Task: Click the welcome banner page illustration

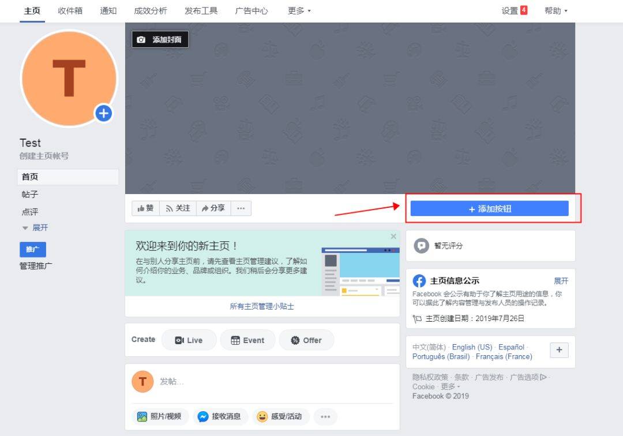Action: coord(361,271)
